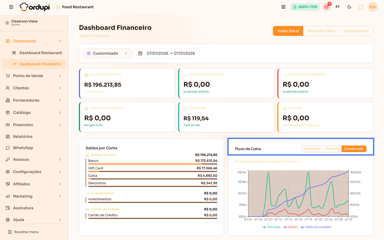Viewport: 384px width, 240px height.
Task: Switch to the Desempenho tab
Action: (356, 31)
